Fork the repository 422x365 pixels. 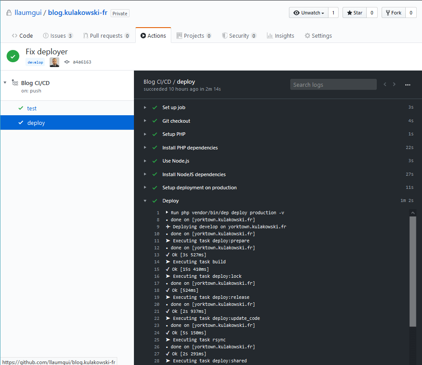[393, 13]
